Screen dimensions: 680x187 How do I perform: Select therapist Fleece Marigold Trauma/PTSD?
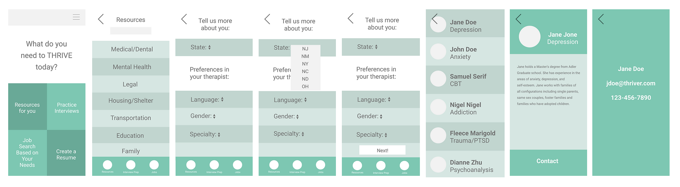pyautogui.click(x=465, y=136)
